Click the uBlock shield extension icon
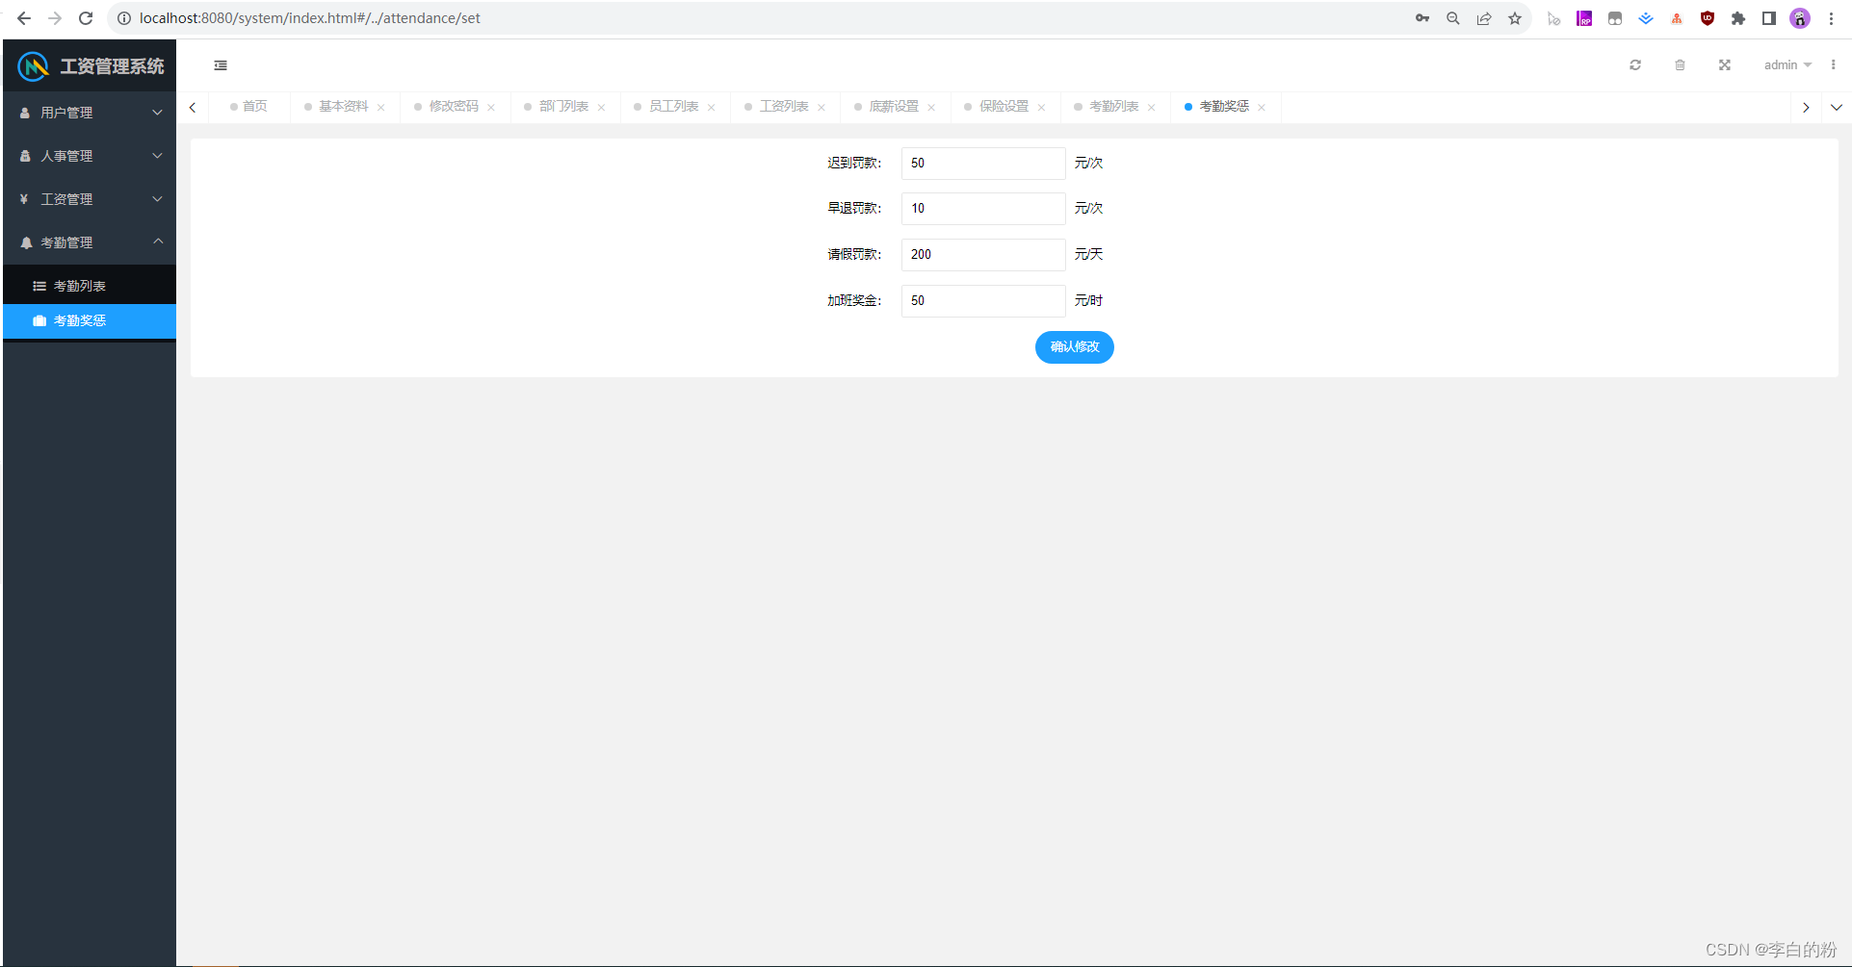Viewport: 1852px width, 967px height. point(1708,18)
